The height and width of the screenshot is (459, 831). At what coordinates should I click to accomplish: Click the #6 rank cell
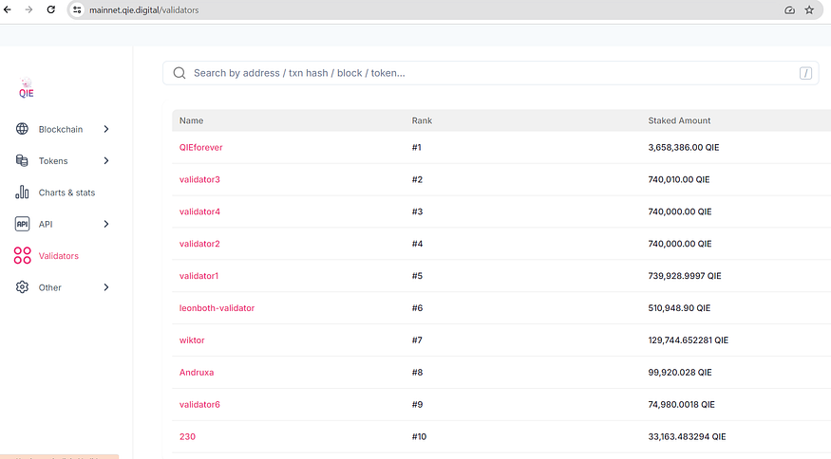(417, 308)
